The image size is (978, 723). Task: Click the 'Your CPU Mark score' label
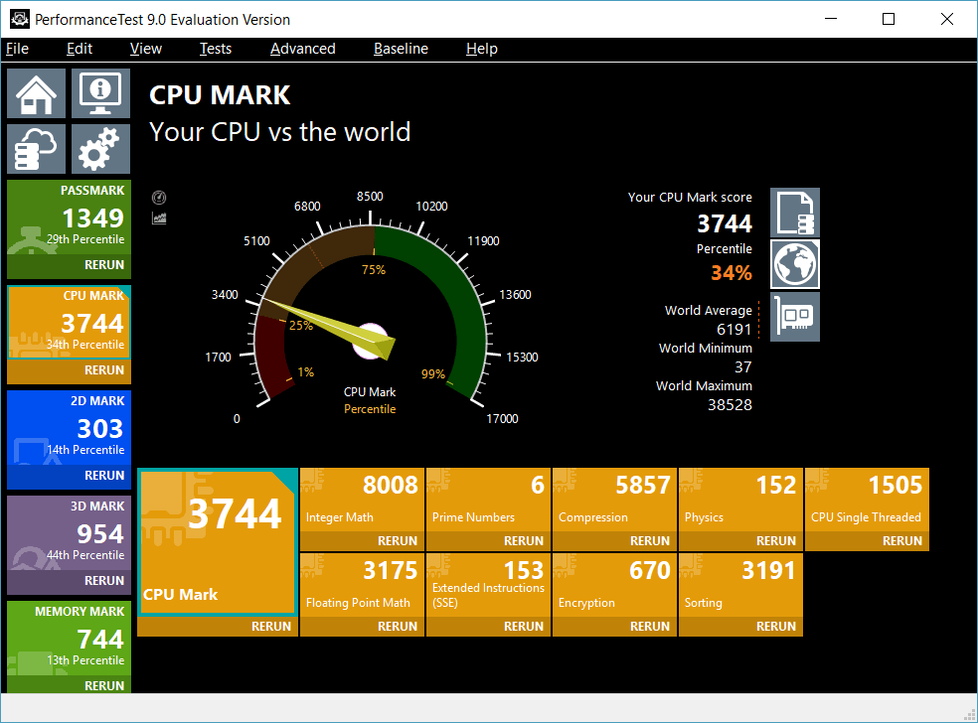click(x=690, y=197)
